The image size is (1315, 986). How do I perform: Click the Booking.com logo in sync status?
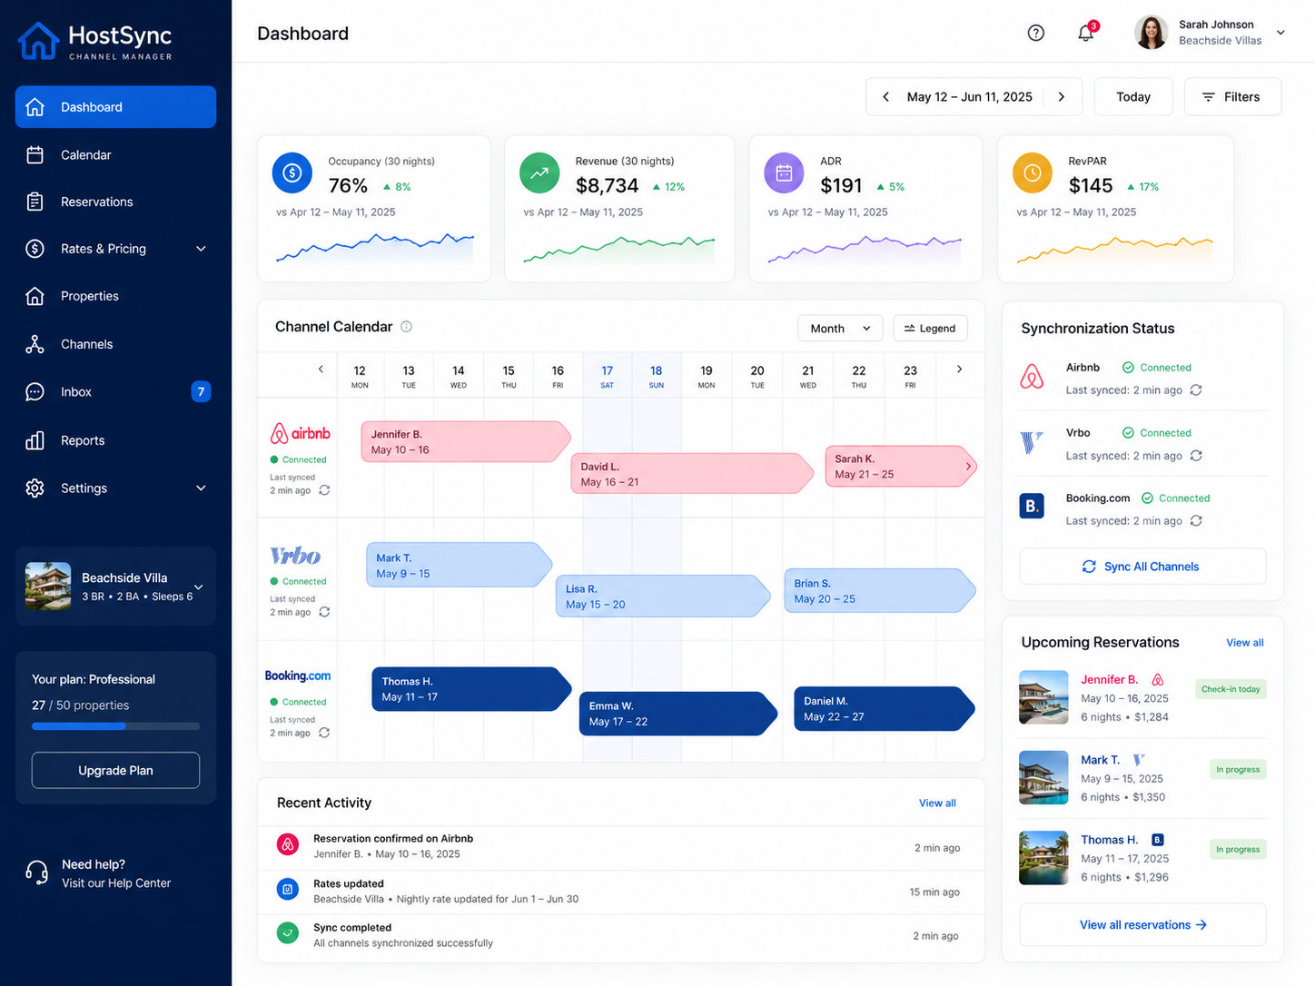pos(1032,506)
